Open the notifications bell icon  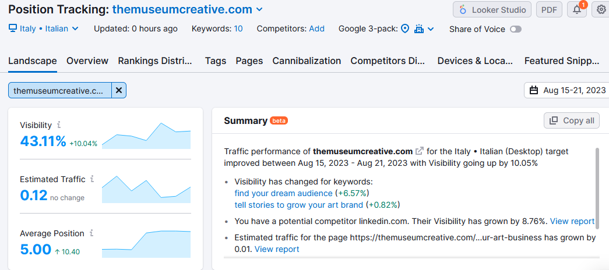point(577,10)
